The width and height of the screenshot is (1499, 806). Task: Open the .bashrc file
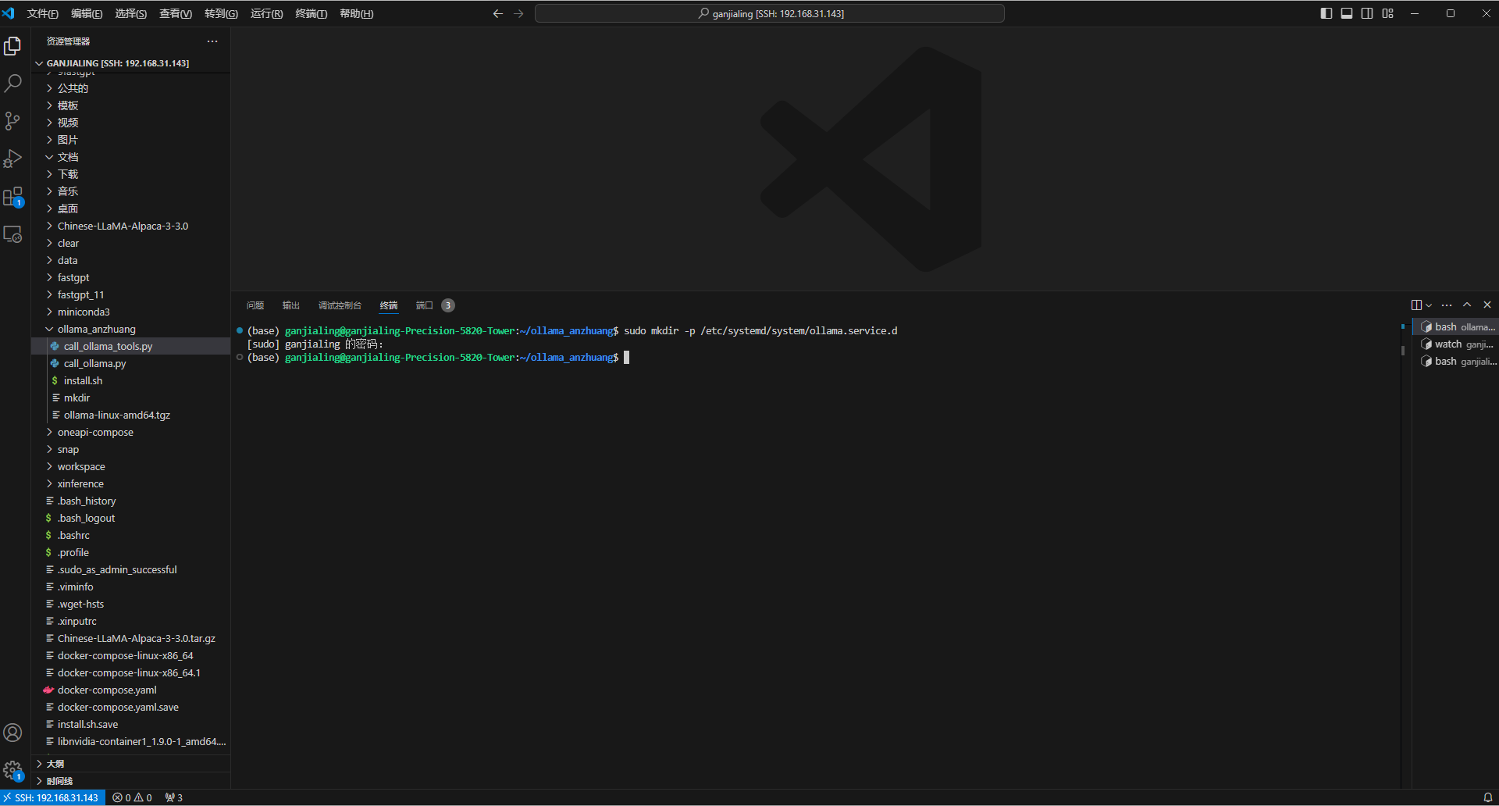coord(130,535)
